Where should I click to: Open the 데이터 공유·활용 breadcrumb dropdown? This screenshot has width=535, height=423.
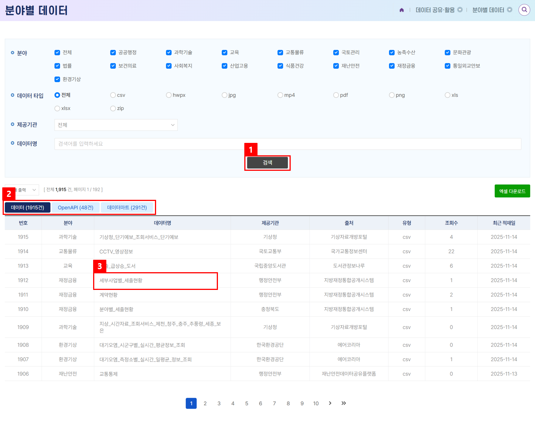(460, 10)
